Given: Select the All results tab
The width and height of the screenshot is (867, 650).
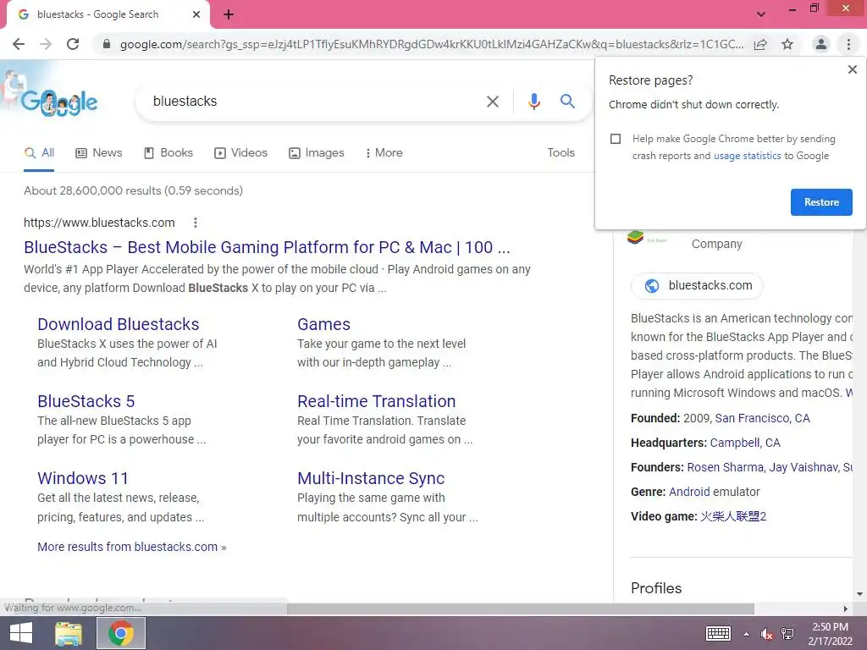Looking at the screenshot, I should (39, 153).
